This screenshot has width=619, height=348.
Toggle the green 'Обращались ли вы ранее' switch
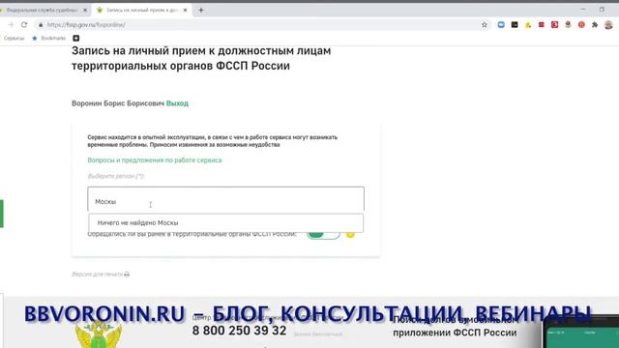click(323, 234)
